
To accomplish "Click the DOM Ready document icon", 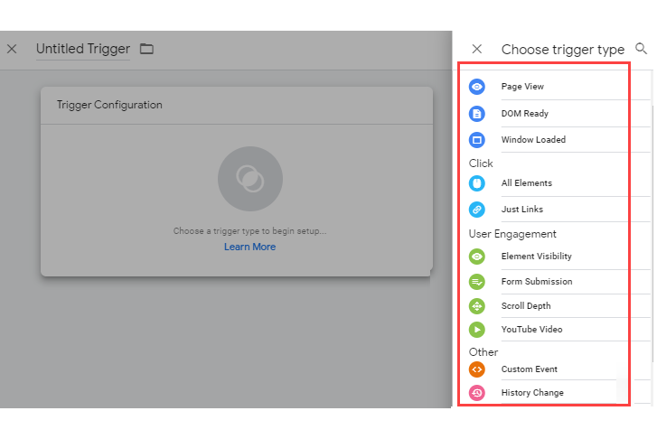I will click(477, 114).
